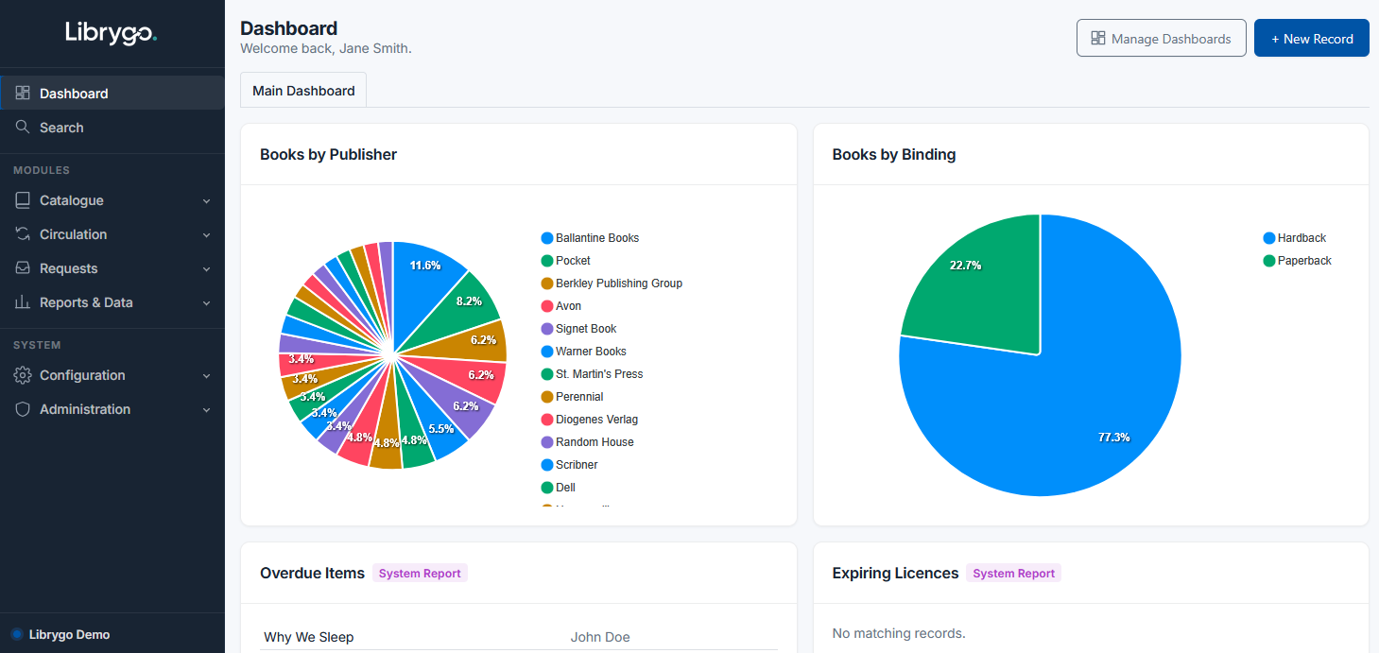Click the Circulation arrows icon
Image resolution: width=1379 pixels, height=653 pixels.
pos(23,234)
